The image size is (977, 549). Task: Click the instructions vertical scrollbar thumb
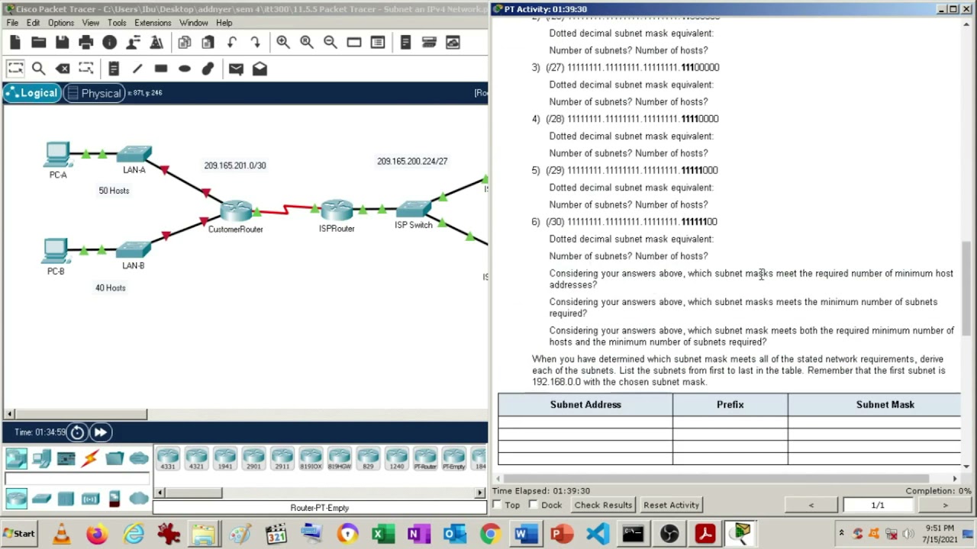pyautogui.click(x=966, y=287)
